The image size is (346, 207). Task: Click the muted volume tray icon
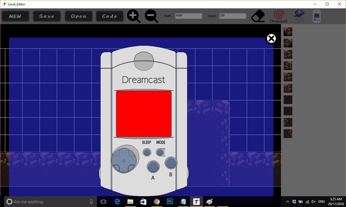point(314,202)
